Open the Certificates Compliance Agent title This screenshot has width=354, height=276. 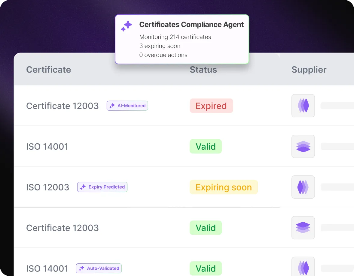coord(191,24)
